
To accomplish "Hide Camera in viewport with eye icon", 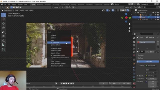I will click(155, 15).
